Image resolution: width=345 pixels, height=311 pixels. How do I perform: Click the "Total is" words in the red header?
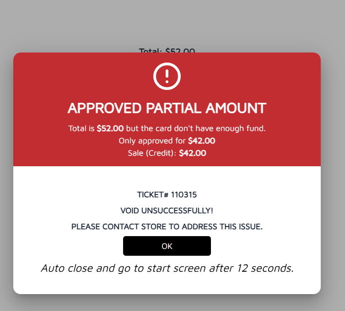(x=81, y=129)
